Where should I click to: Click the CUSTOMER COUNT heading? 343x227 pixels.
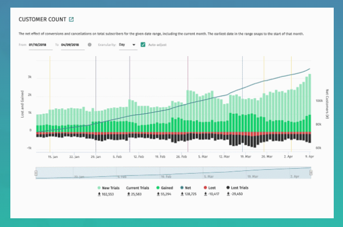pyautogui.click(x=43, y=20)
